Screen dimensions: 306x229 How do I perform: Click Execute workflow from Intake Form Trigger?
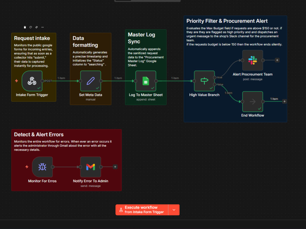tap(142, 210)
